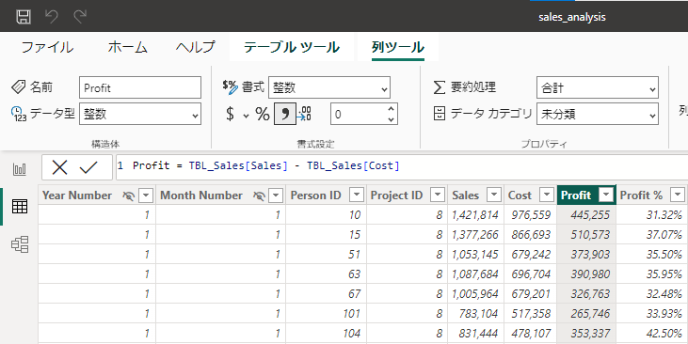
Task: Toggle hidden icon on Month Number column
Action: (x=260, y=195)
